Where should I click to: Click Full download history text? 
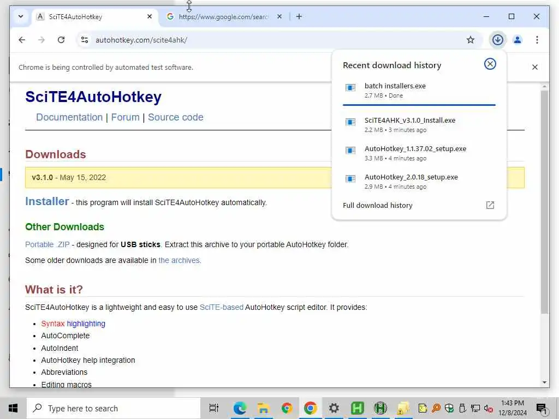[378, 205]
